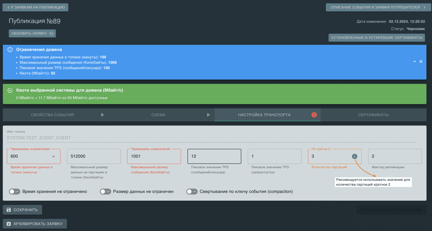Screen dimensions: 432x231
Task: Click the floppy disk icon on Сохранить
Action: [x=9, y=210]
